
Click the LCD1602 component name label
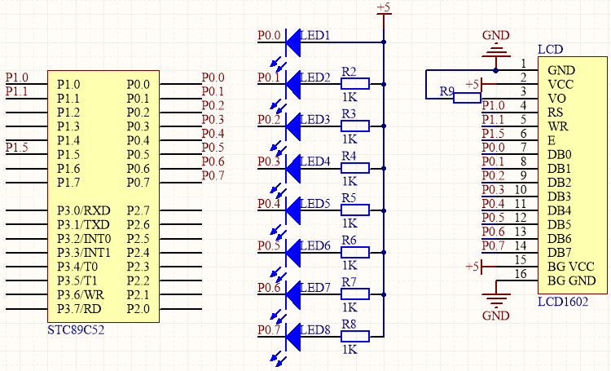(x=561, y=302)
